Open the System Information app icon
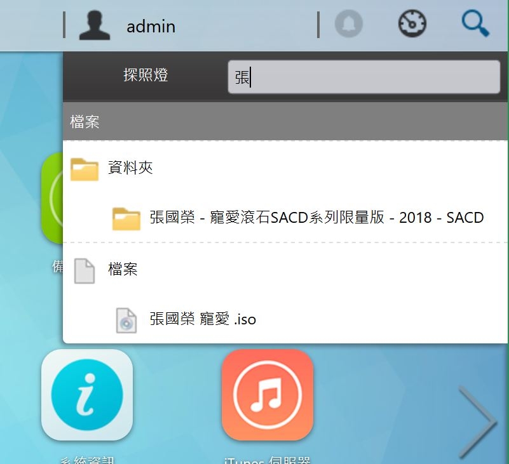Viewport: 509px width, 464px height. [x=87, y=395]
